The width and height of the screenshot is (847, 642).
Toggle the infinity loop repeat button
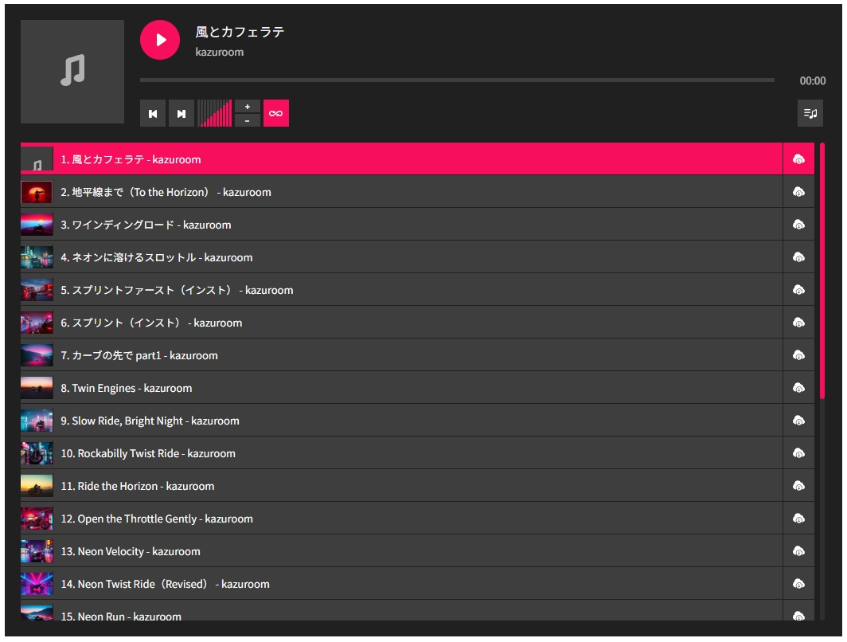coord(276,113)
